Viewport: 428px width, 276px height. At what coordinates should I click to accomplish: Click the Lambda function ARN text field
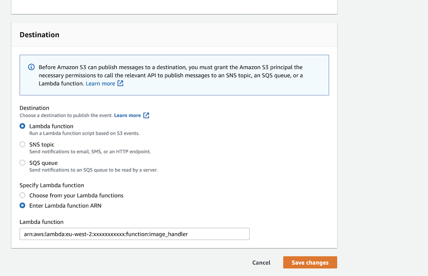click(134, 234)
